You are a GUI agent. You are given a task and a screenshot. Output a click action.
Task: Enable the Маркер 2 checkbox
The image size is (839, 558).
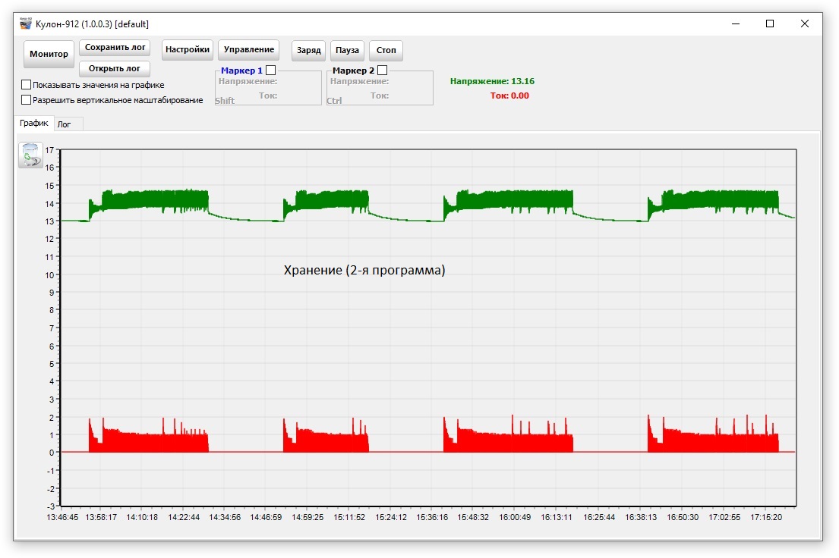(x=382, y=70)
